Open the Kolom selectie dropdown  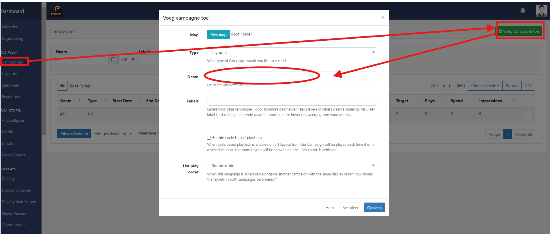click(485, 86)
